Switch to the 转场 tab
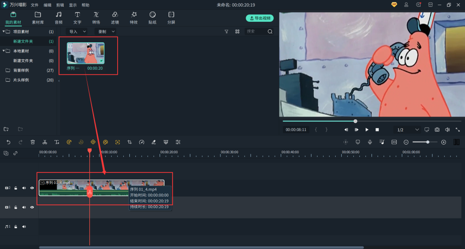The height and width of the screenshot is (249, 465). point(96,18)
